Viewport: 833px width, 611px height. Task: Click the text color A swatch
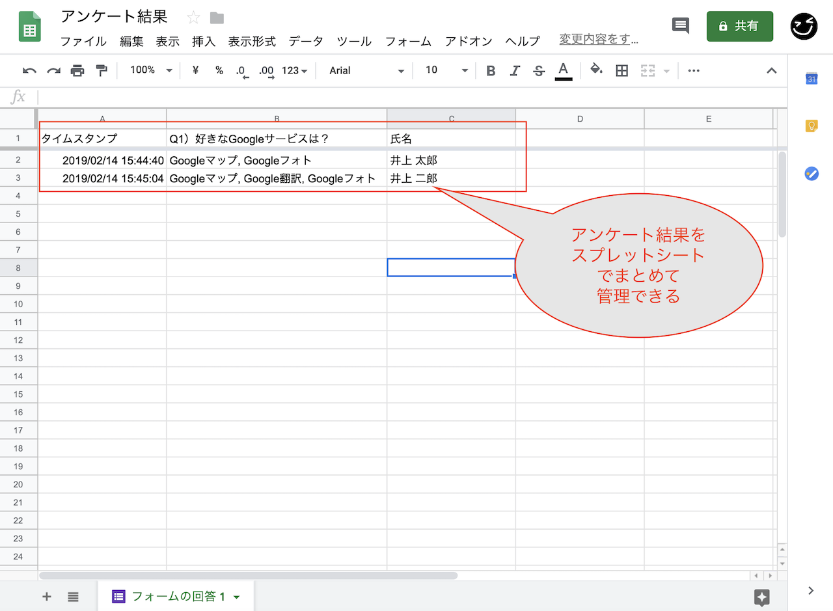(x=564, y=70)
